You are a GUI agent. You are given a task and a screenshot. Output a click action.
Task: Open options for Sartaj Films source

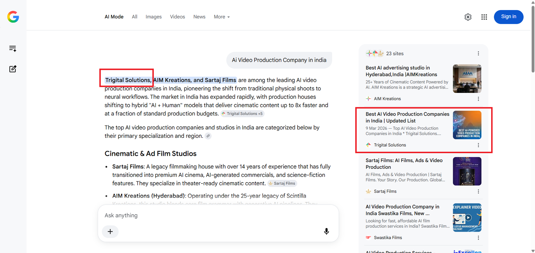pos(478,192)
